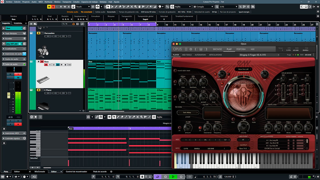Expand the Acordes inspector section

click(14, 38)
